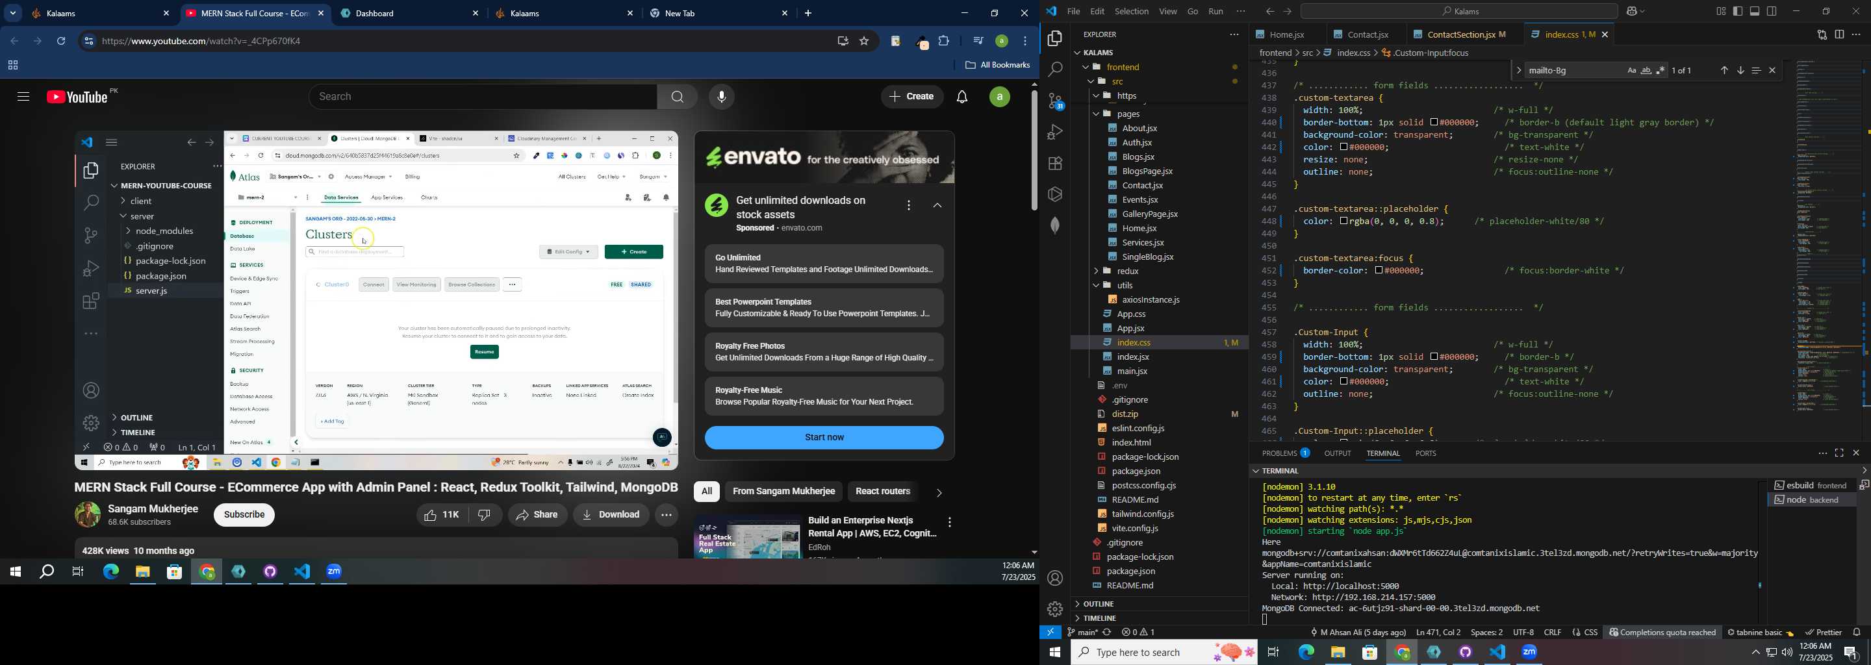1871x665 pixels.
Task: Select the From Sangam Mukherjee filter chip
Action: tap(783, 492)
